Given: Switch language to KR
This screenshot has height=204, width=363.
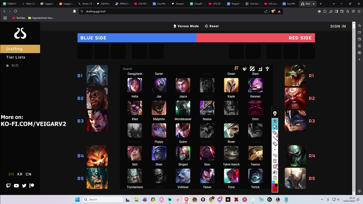Looking at the screenshot, I should tap(20, 174).
